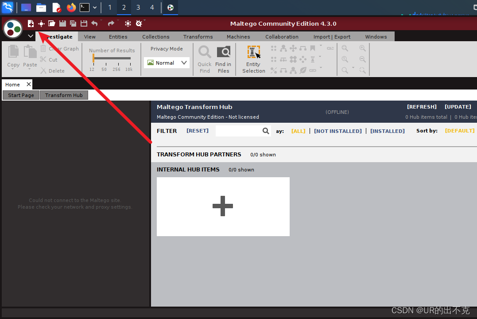Open the terminal launcher dropdown arrow in taskbar
The width and height of the screenshot is (477, 319).
click(x=95, y=8)
